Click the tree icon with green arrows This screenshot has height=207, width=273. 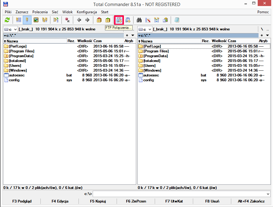click(x=56, y=20)
